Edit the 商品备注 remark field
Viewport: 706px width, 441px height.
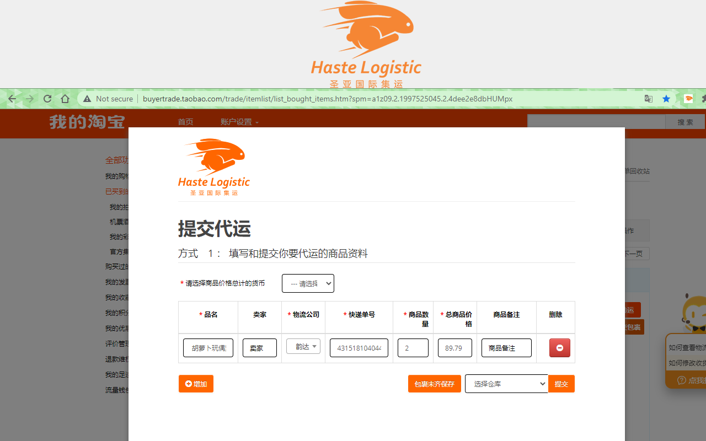click(x=506, y=348)
